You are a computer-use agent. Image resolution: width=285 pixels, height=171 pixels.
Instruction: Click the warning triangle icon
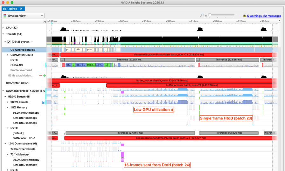(x=244, y=16)
